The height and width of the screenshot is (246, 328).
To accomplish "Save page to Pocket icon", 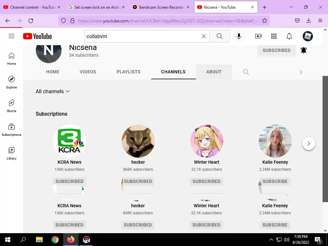I will tap(297, 20).
